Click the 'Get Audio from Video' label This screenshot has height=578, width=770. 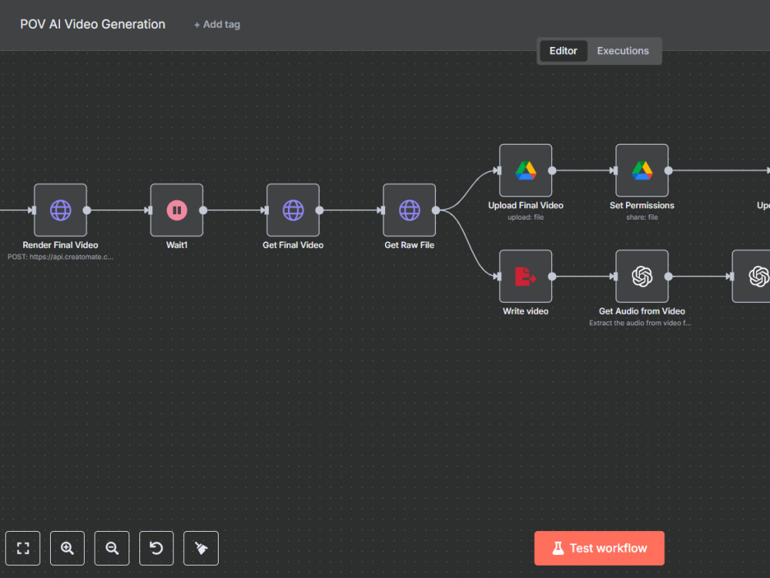coord(642,311)
